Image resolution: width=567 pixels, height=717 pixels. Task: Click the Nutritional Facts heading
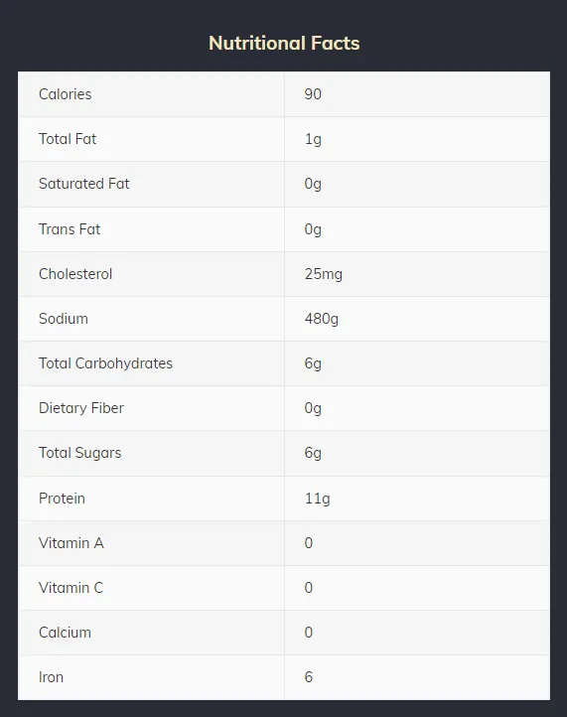[284, 43]
